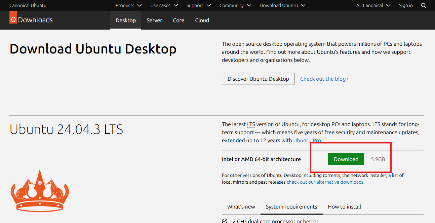Open the Support menu chevron
The image size is (435, 223).
208,6
